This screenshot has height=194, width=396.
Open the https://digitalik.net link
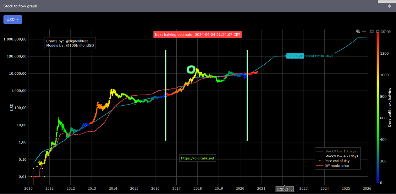tap(198, 158)
